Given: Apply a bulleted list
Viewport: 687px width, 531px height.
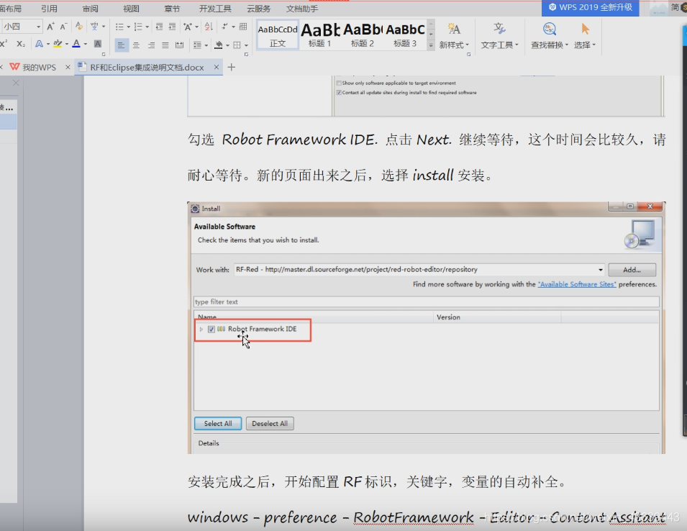Looking at the screenshot, I should point(119,27).
